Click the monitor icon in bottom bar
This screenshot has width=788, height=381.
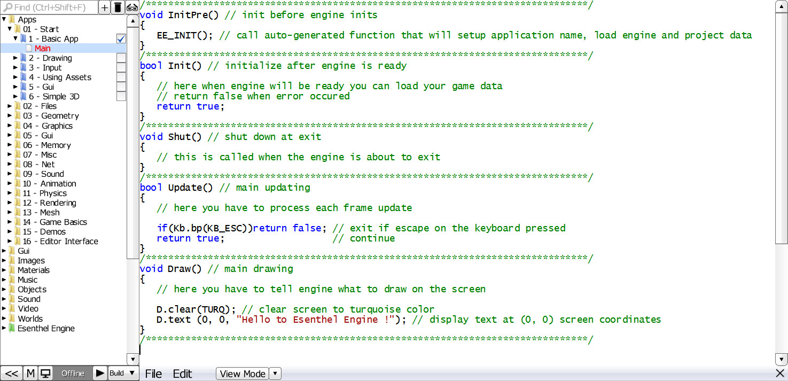(x=45, y=373)
